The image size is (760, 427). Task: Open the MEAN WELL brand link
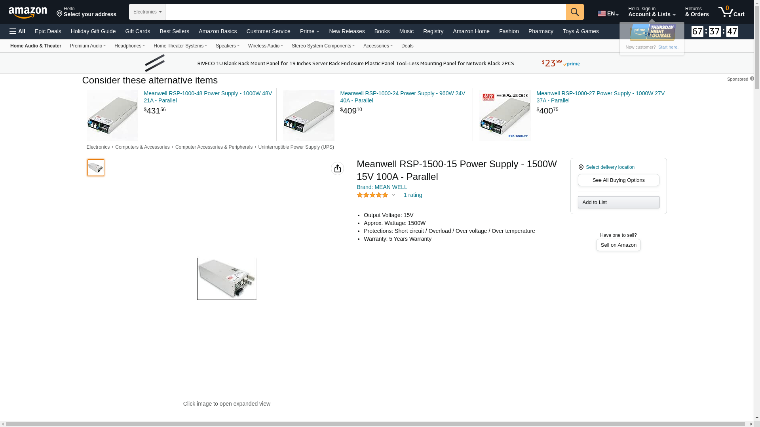382,187
